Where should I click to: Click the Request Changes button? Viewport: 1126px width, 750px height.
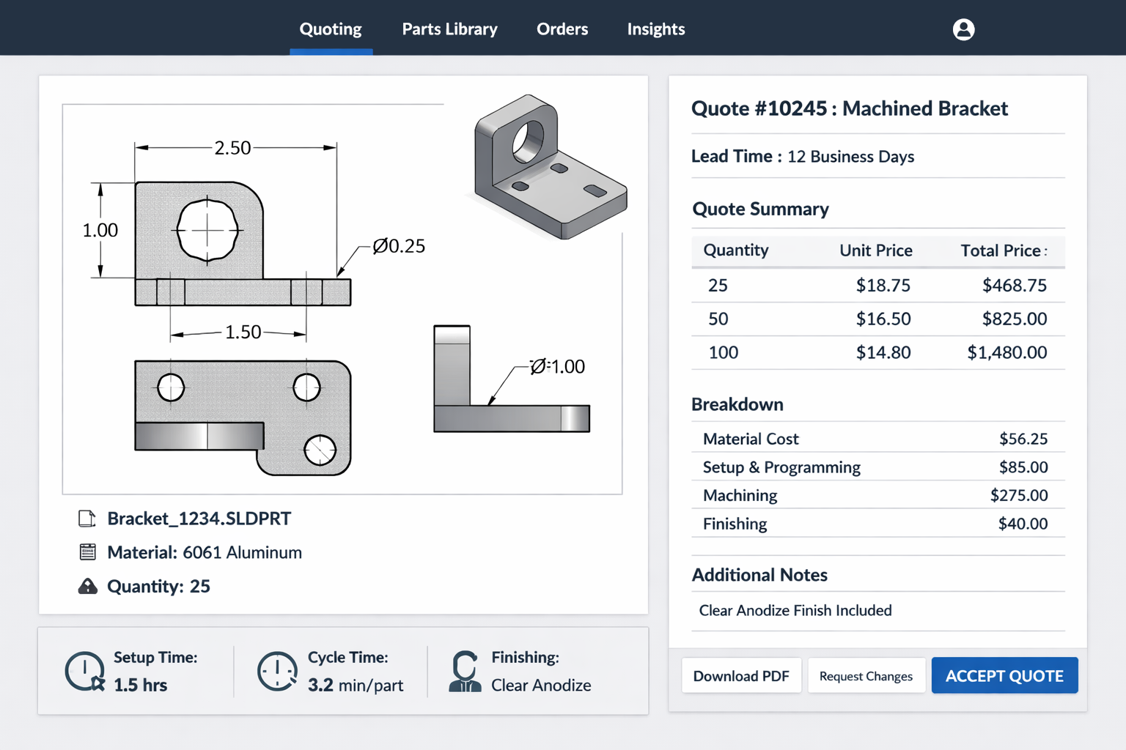click(866, 676)
